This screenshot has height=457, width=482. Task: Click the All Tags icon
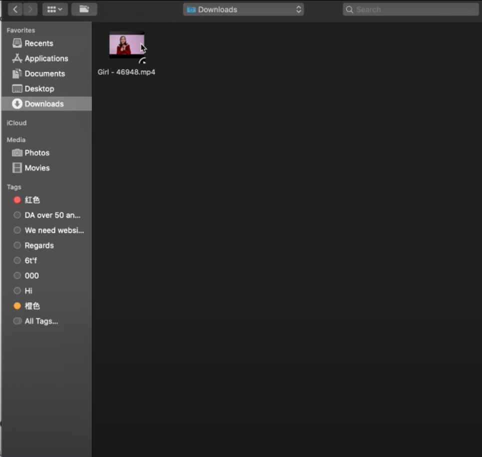click(x=17, y=321)
